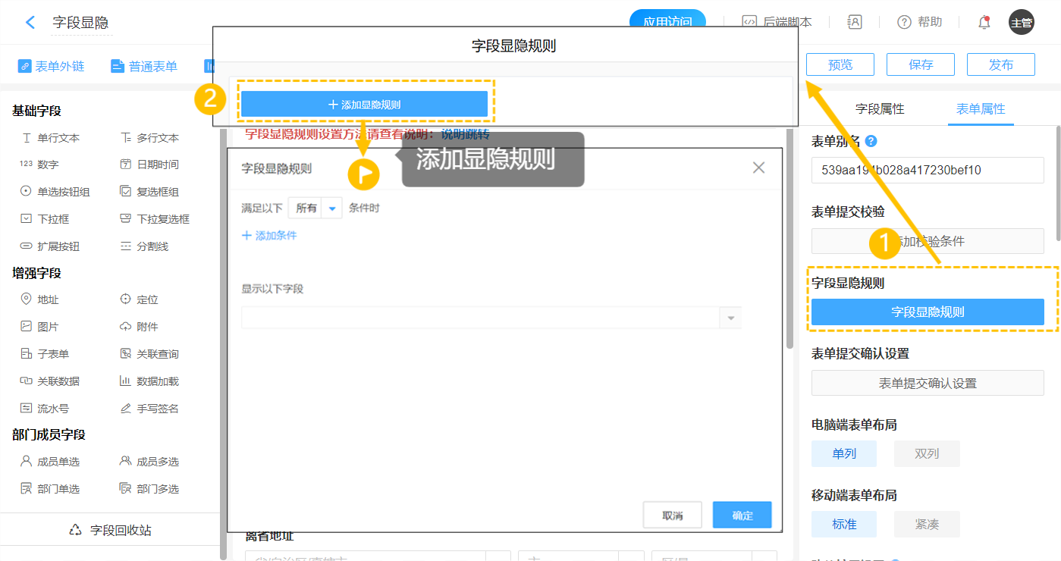1061x561 pixels.
Task: Open the notification bell icon
Action: (x=984, y=22)
